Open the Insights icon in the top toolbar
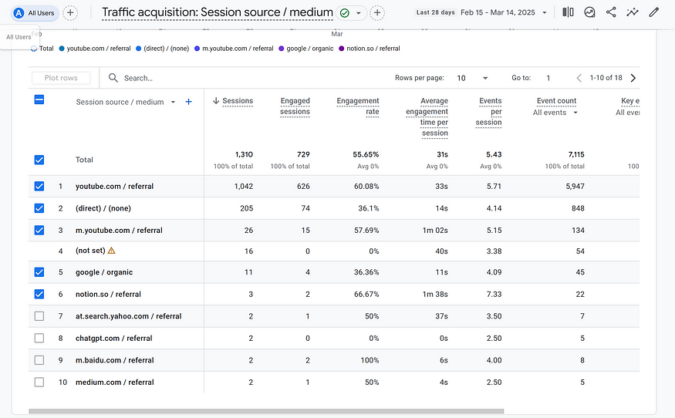Image resolution: width=675 pixels, height=418 pixels. [633, 12]
